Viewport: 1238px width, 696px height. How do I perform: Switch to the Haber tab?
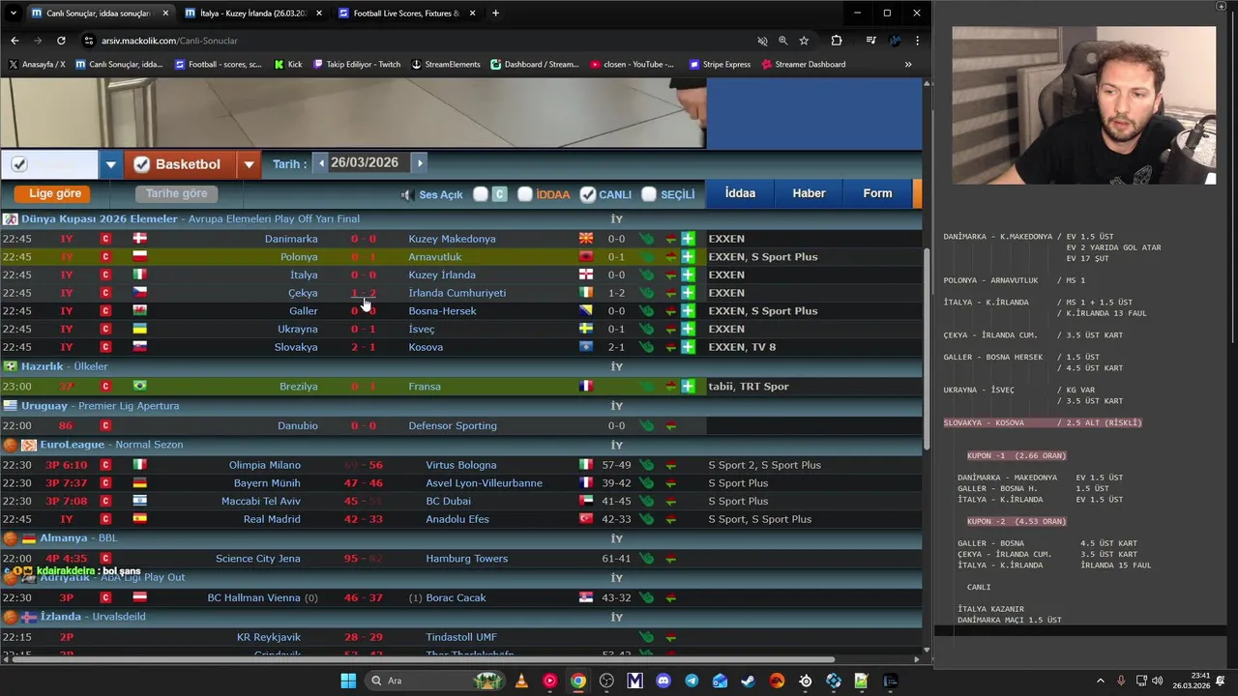click(809, 193)
